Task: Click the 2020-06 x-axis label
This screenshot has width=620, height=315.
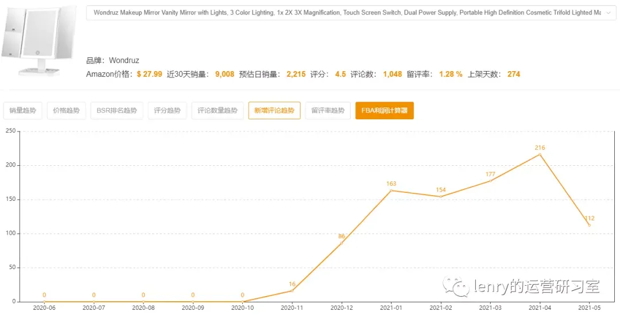Action: pos(44,308)
